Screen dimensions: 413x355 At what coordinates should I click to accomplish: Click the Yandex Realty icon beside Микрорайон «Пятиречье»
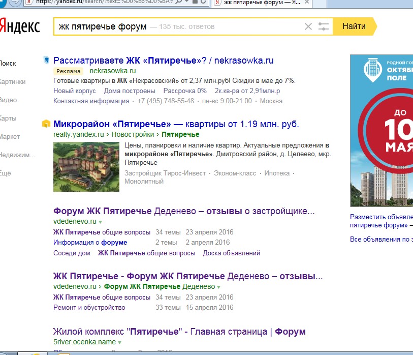(x=46, y=124)
